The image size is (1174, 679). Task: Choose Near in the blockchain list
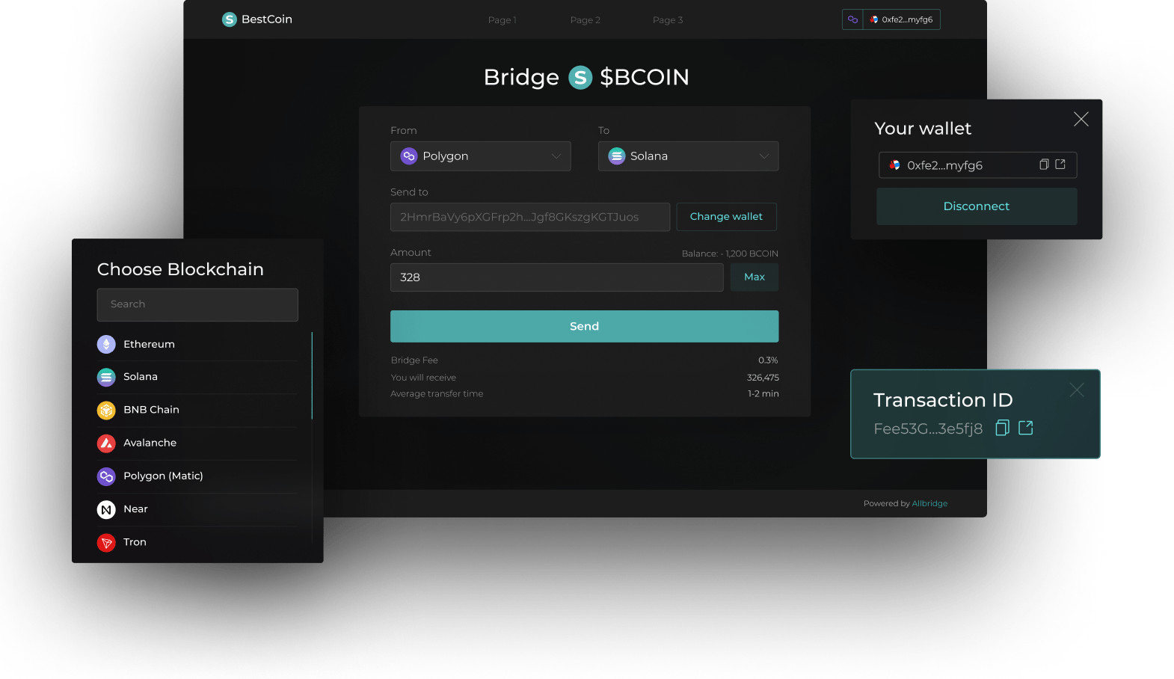pos(197,509)
